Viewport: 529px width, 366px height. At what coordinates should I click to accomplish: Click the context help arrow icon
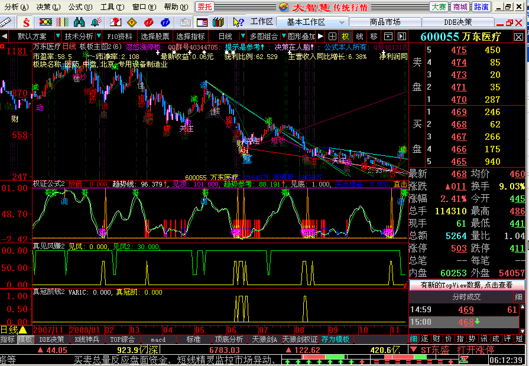tap(238, 22)
